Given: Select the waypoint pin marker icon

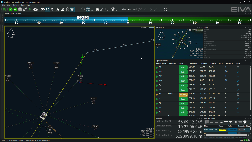Looking at the screenshot, I should coord(113,9).
